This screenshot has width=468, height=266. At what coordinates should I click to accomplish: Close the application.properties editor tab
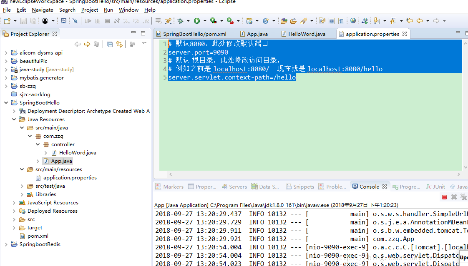(405, 34)
